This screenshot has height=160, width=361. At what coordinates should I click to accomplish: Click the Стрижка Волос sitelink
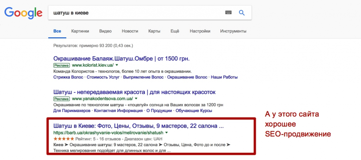point(68,77)
